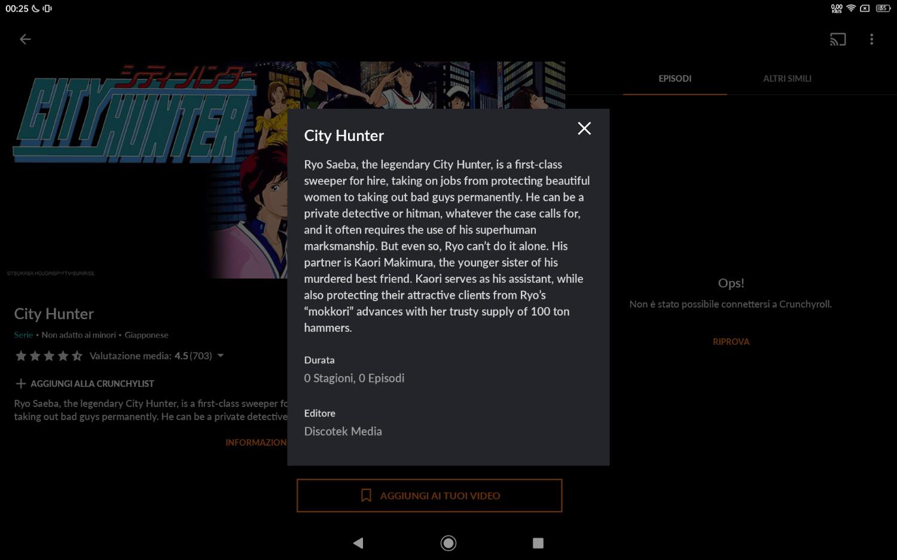
Task: Switch to the Episodi tab
Action: (x=675, y=79)
